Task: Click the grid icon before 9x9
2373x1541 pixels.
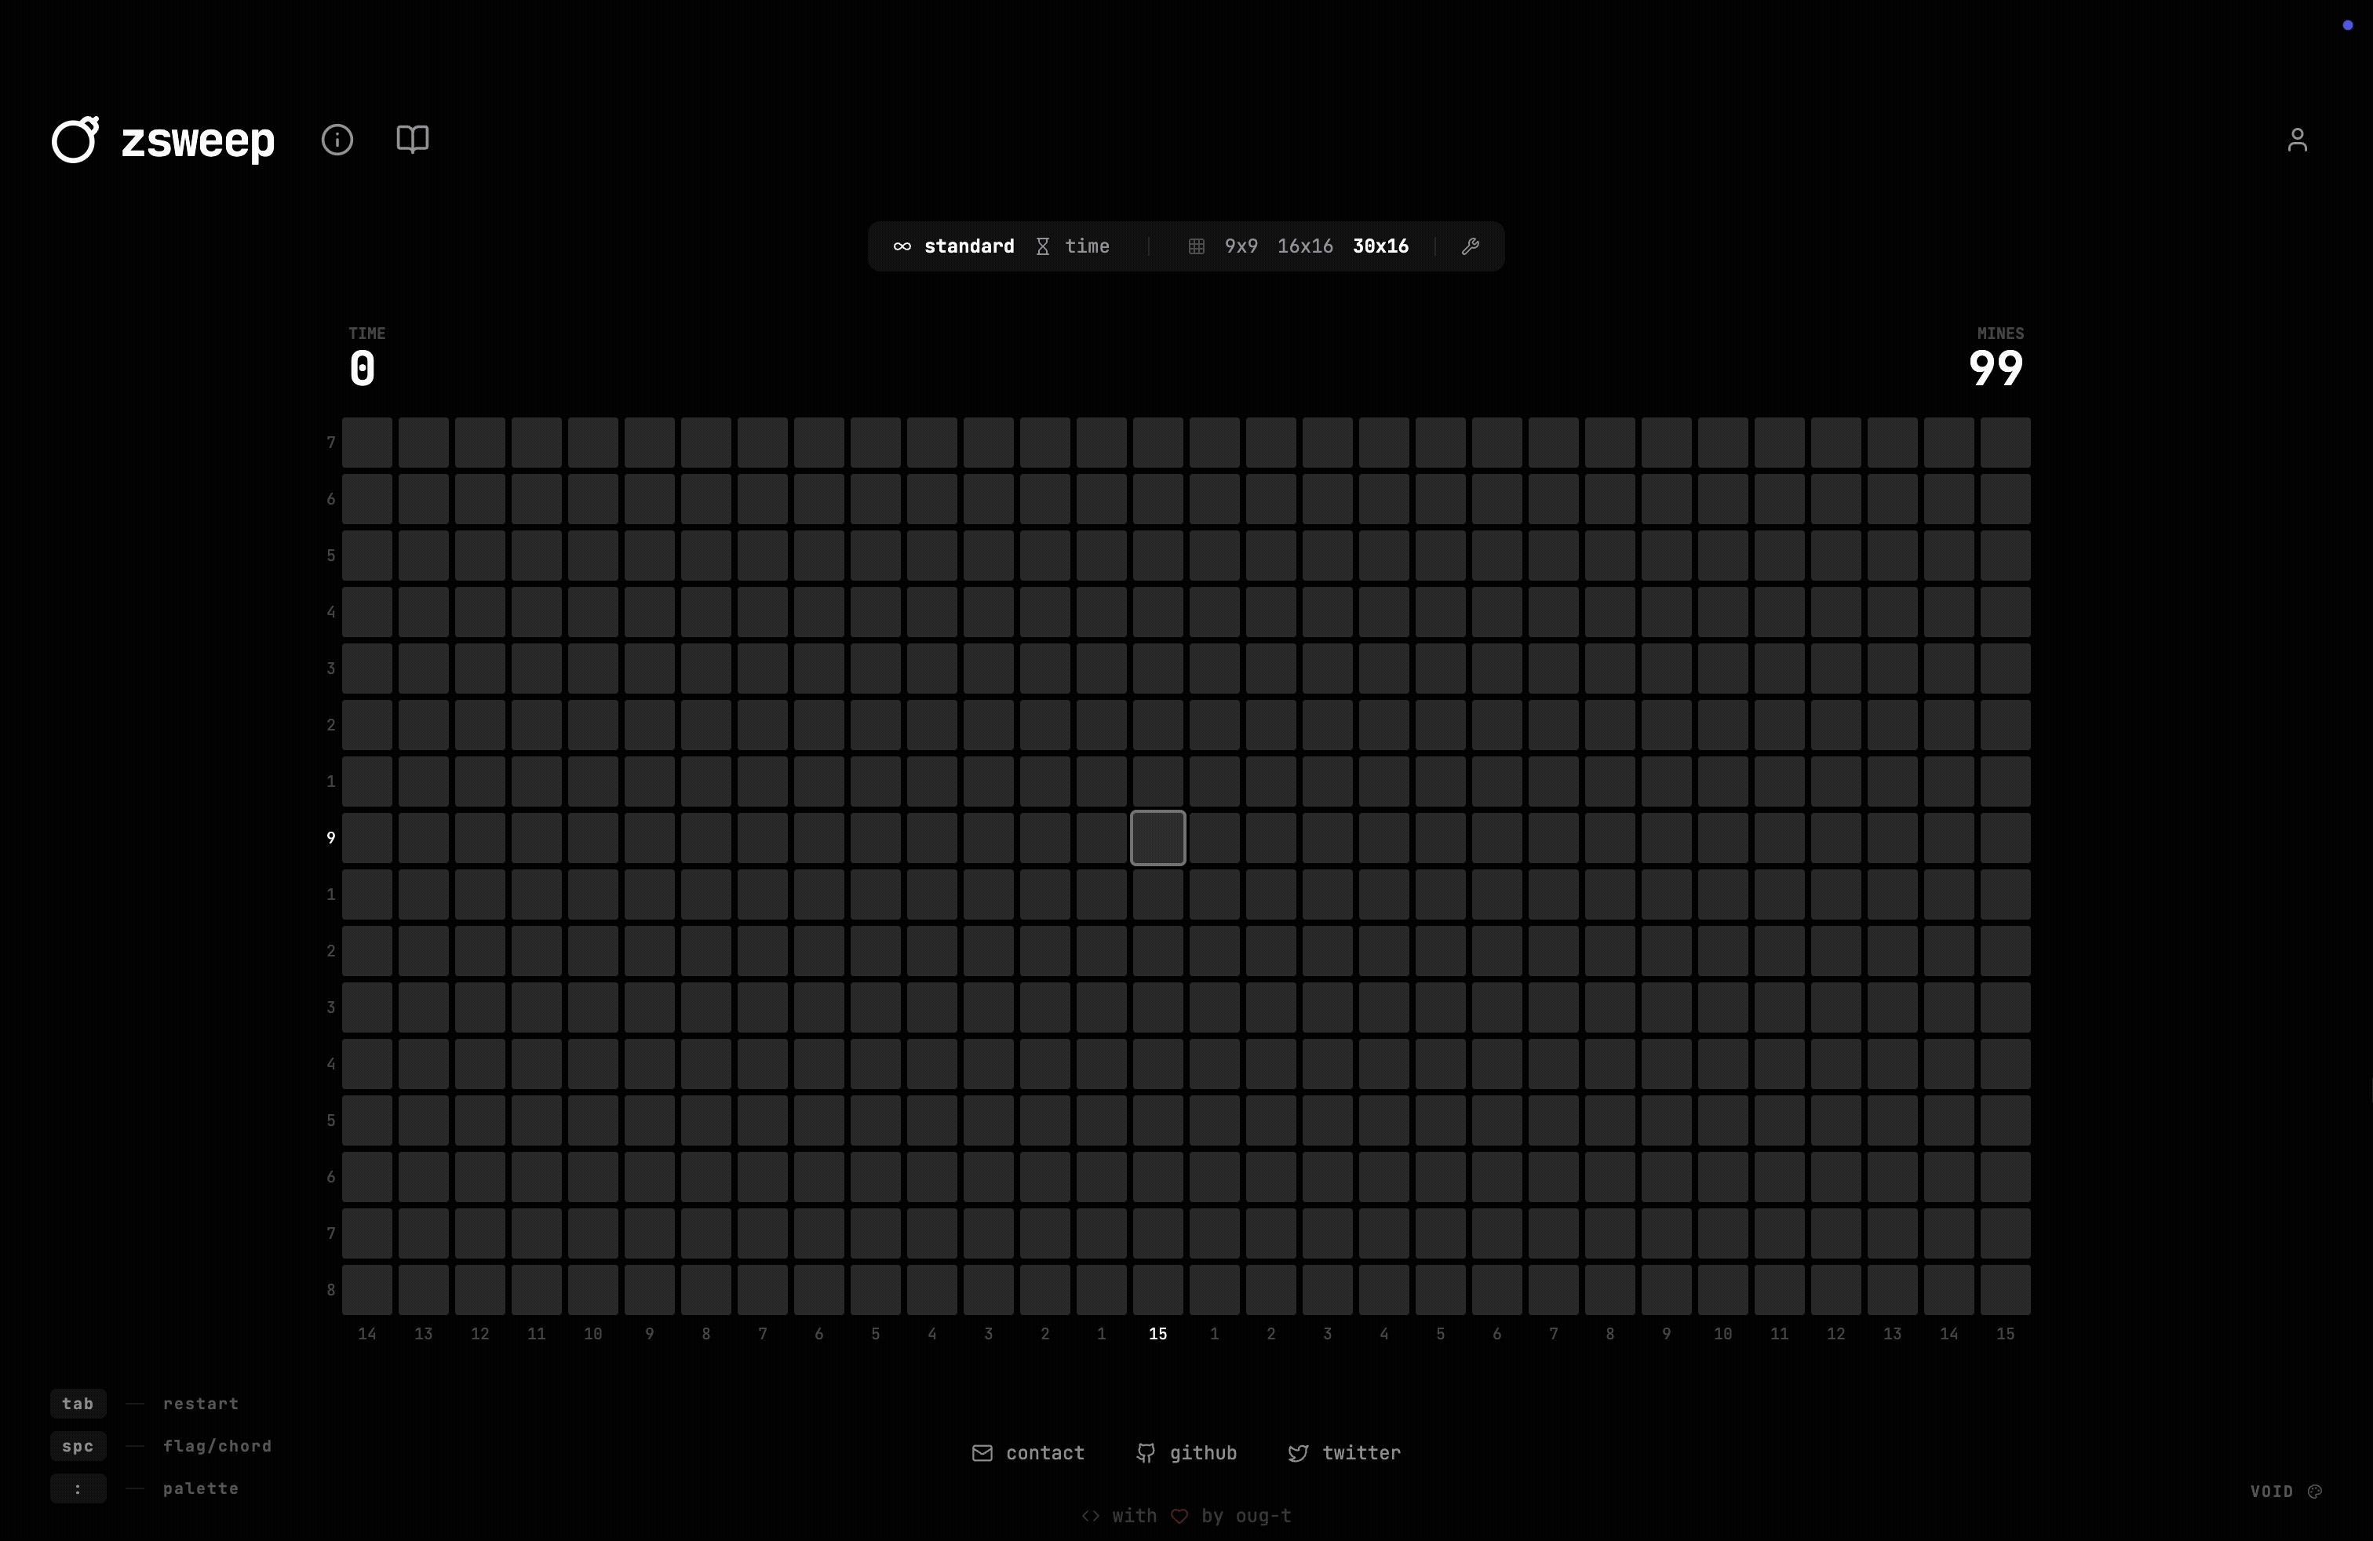Action: coord(1197,246)
